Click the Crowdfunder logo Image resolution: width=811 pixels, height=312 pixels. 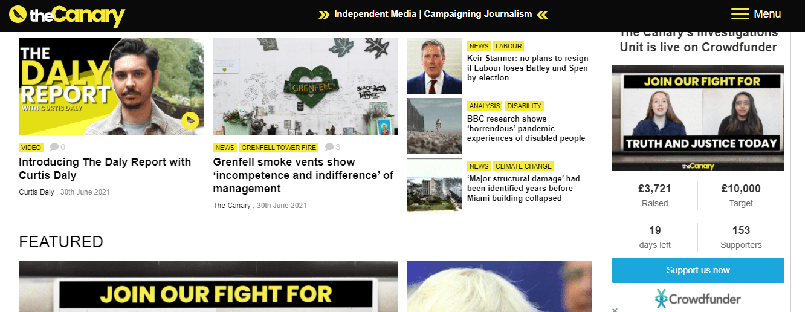pyautogui.click(x=698, y=299)
